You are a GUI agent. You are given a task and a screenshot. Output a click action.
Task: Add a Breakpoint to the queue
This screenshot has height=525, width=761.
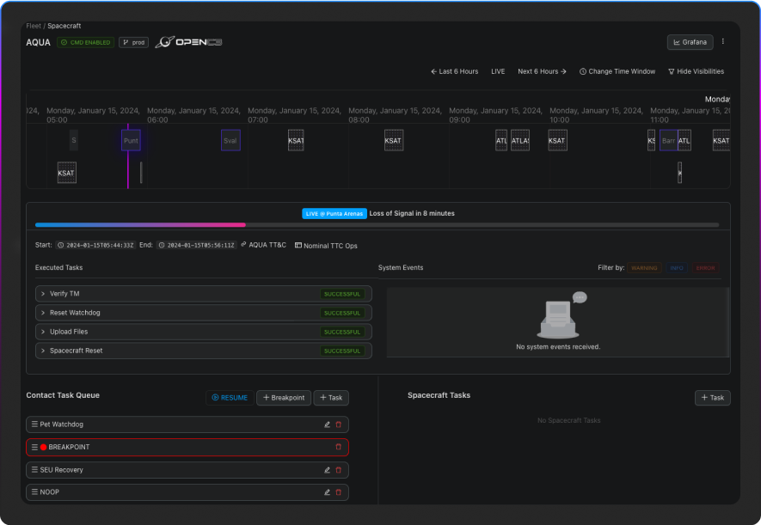click(284, 398)
